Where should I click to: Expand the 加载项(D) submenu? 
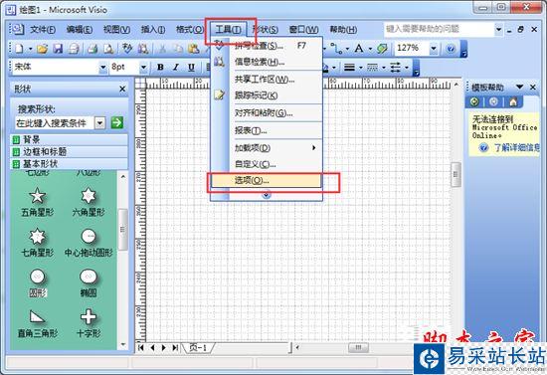pos(267,148)
